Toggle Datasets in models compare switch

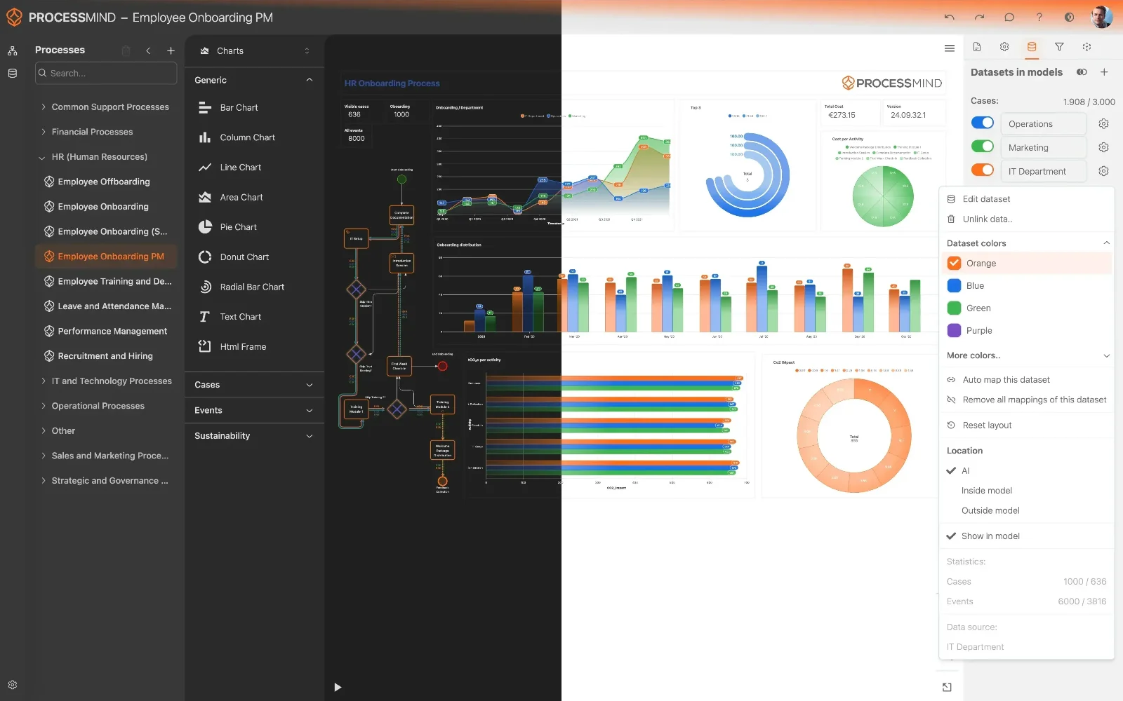coord(1082,72)
